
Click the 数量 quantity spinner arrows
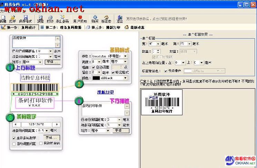click(x=158, y=51)
